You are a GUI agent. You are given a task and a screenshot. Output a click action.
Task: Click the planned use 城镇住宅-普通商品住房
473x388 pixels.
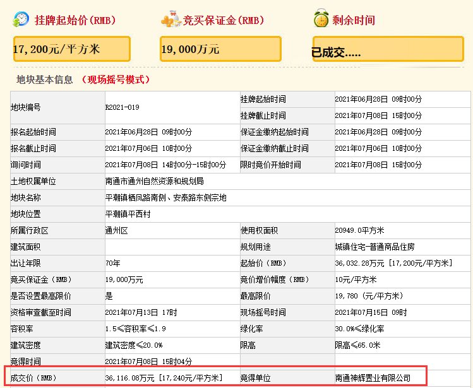pyautogui.click(x=374, y=247)
